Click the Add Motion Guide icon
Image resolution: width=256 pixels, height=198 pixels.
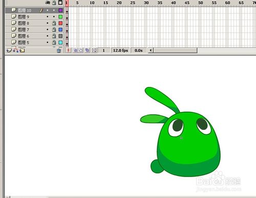[15, 50]
